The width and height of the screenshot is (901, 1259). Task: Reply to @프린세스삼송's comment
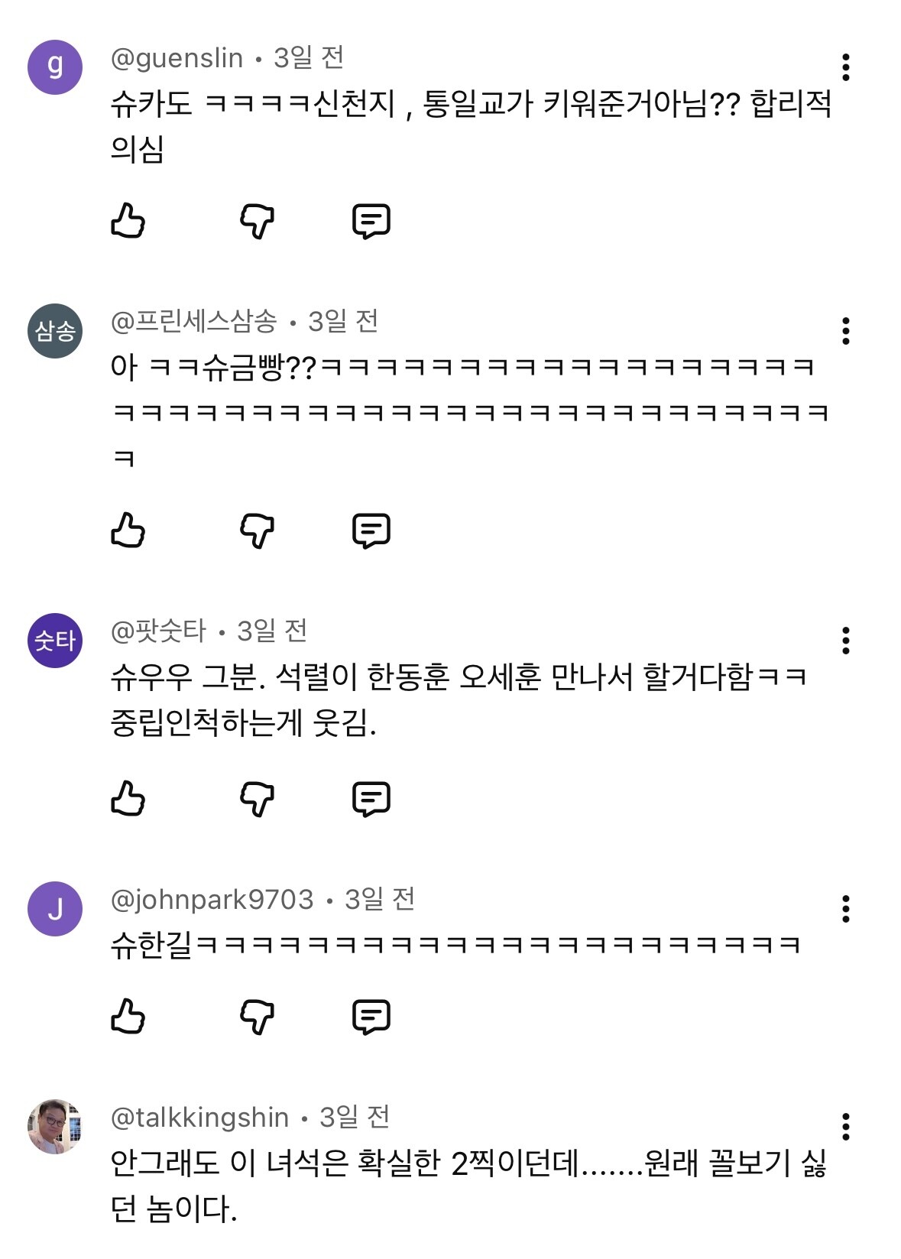point(371,530)
